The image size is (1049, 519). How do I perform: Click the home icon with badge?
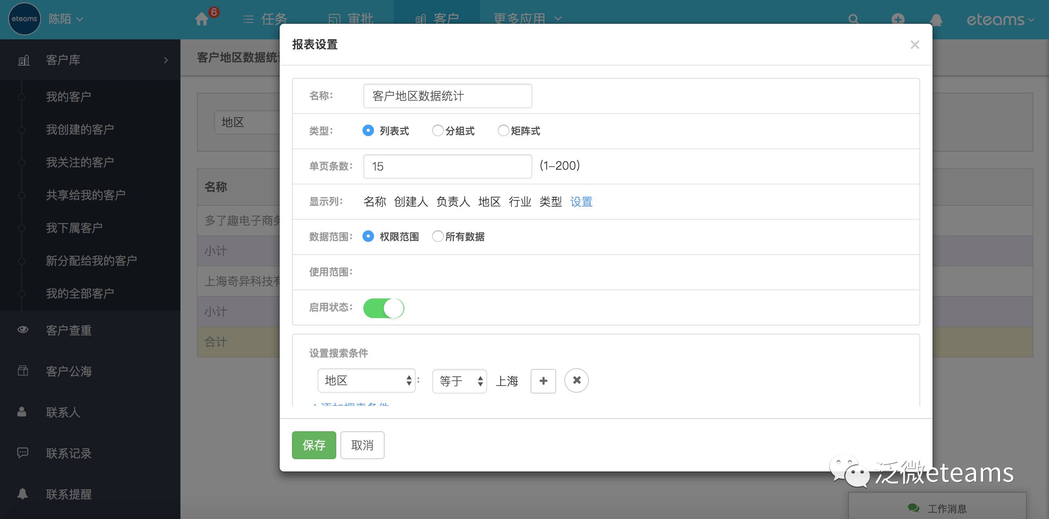pyautogui.click(x=202, y=19)
